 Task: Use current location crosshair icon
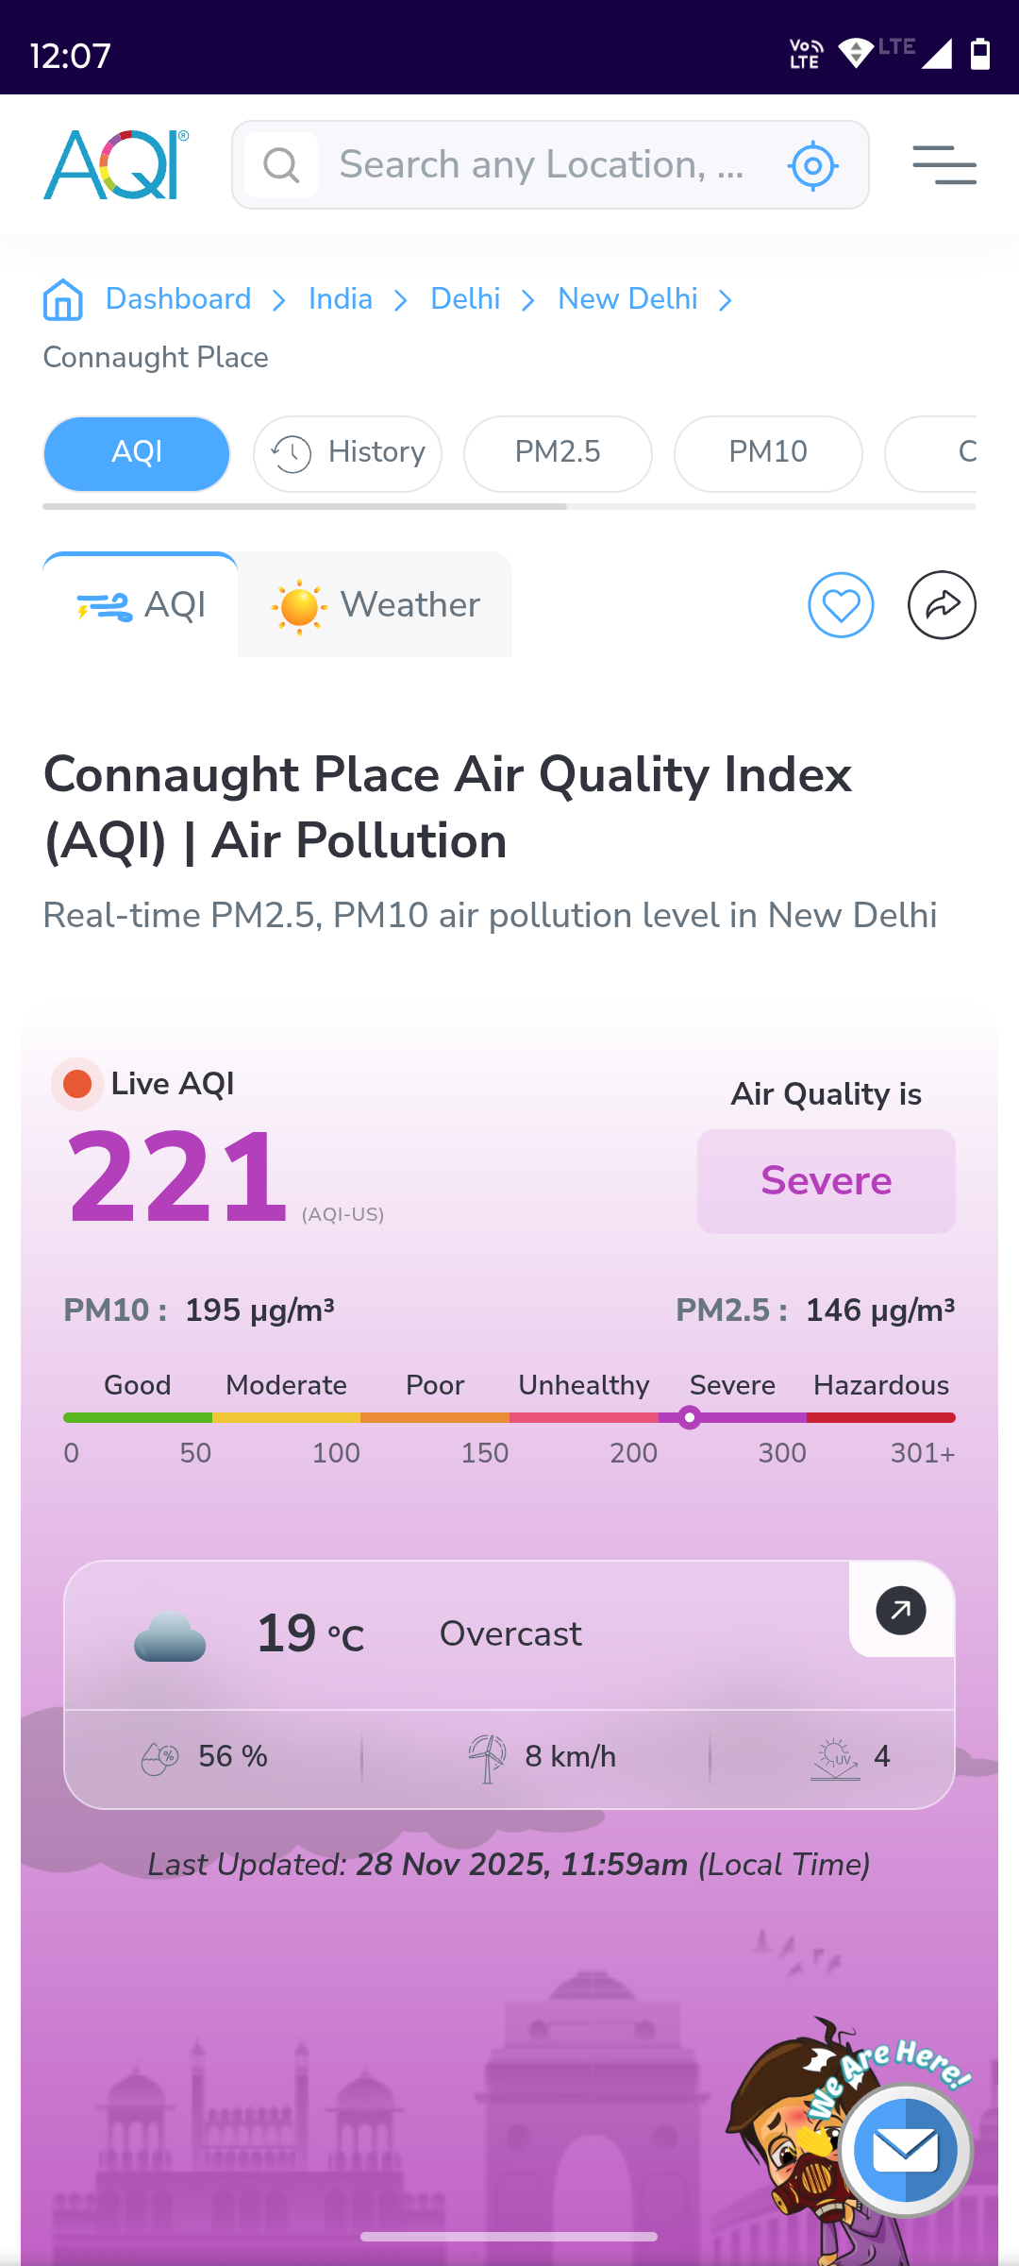(812, 166)
